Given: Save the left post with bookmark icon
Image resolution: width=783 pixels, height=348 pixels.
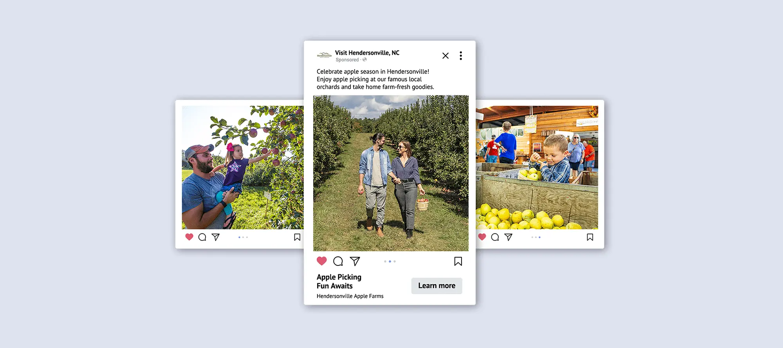Looking at the screenshot, I should [297, 237].
